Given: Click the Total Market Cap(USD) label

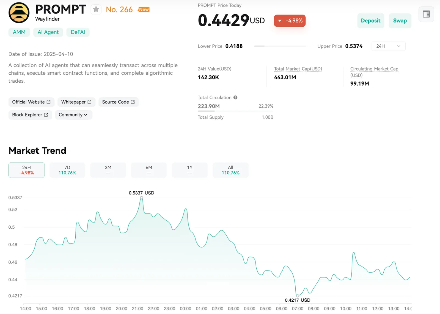Looking at the screenshot, I should pyautogui.click(x=298, y=69).
